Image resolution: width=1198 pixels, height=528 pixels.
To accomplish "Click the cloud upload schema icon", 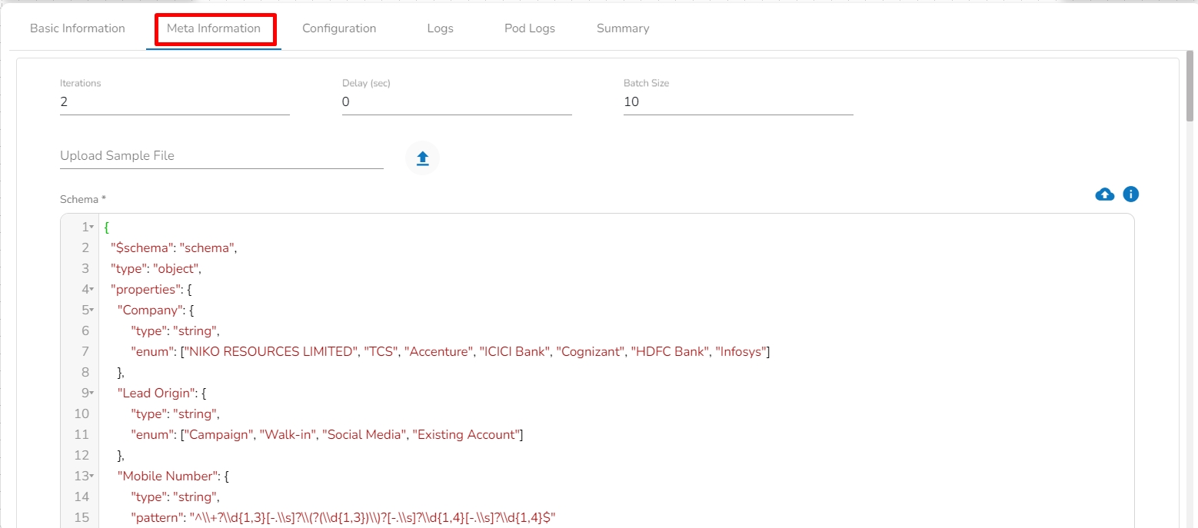I will tap(1104, 194).
